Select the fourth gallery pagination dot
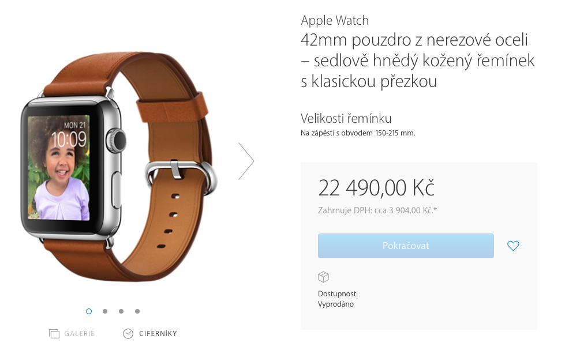The height and width of the screenshot is (343, 580). coord(137,311)
